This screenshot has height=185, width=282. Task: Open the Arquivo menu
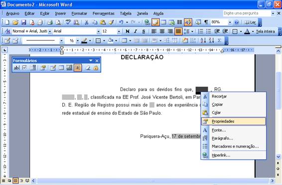tap(12, 13)
